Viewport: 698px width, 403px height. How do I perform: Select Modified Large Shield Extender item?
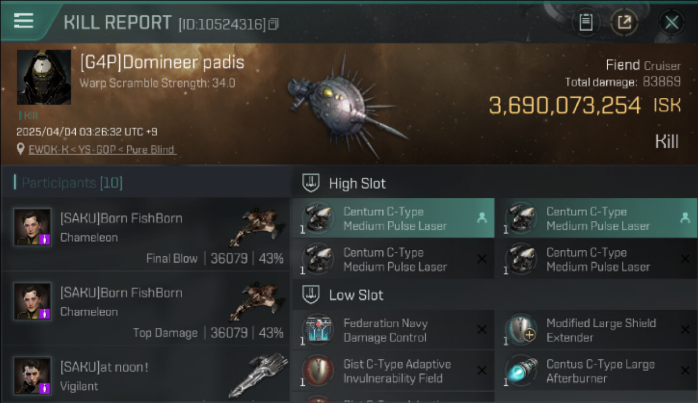point(597,330)
